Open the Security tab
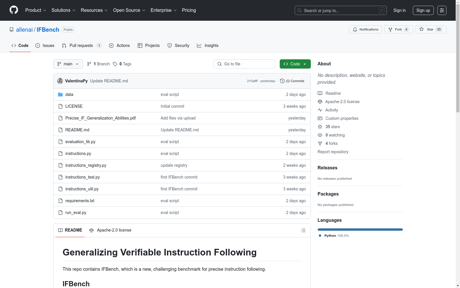Viewport: 460px width, 288px height. pyautogui.click(x=178, y=46)
